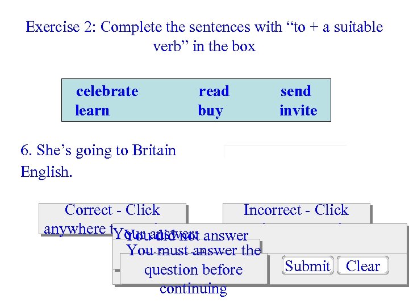Click the "Correct - Click anywhere" feedback box
Viewport: 409px width, 307px height.
click(112, 210)
